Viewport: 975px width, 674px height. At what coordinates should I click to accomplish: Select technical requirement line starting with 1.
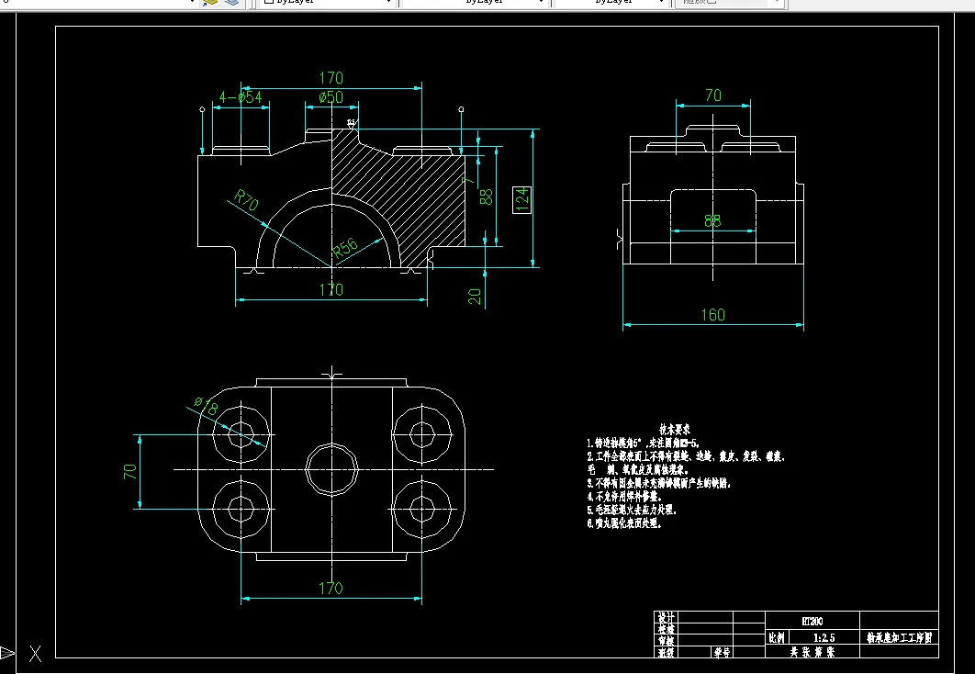(x=644, y=444)
